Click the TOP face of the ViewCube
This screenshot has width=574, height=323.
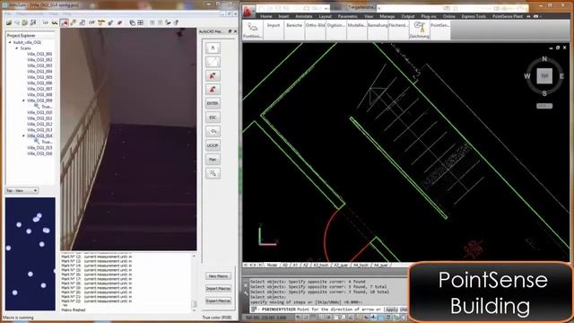tap(544, 76)
